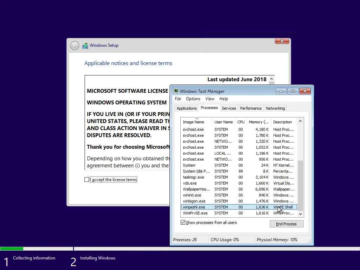Select svchost.exe row using 956 K
Viewport: 360px width, 270px height.
tap(239, 159)
